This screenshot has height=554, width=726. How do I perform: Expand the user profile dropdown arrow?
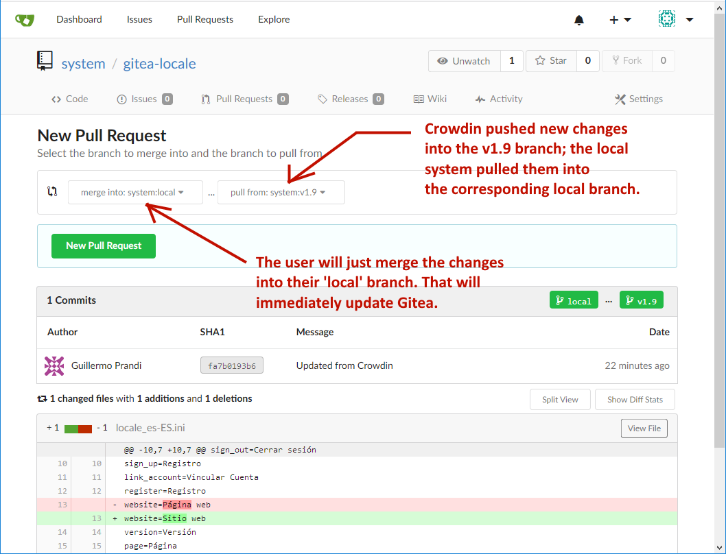[x=690, y=20]
